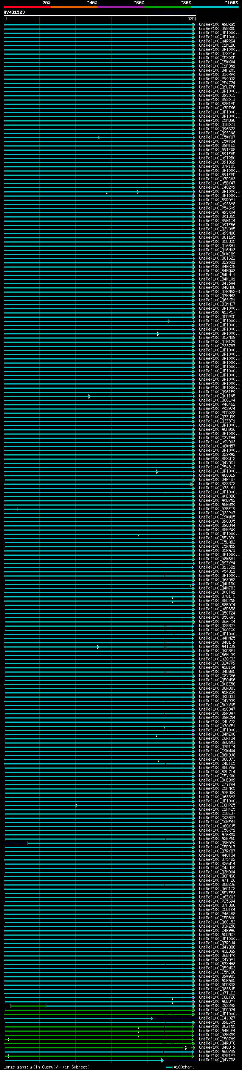Open hit UniRef100_A4RRG4
Screen dimensions: 242x1070
[x=217, y=41]
